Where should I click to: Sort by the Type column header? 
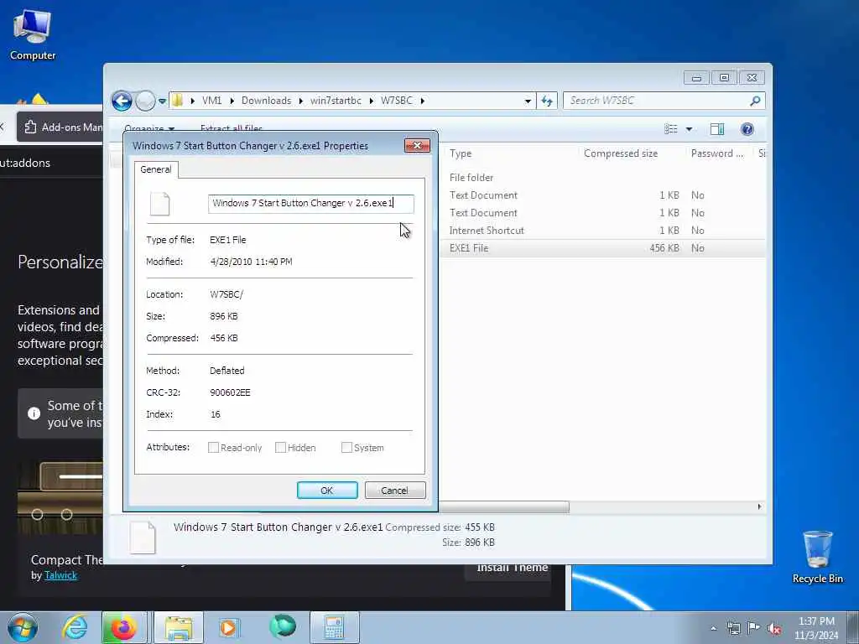pos(461,154)
